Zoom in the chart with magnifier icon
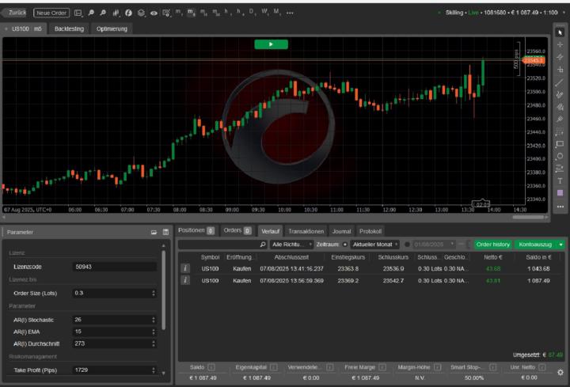 (x=91, y=13)
